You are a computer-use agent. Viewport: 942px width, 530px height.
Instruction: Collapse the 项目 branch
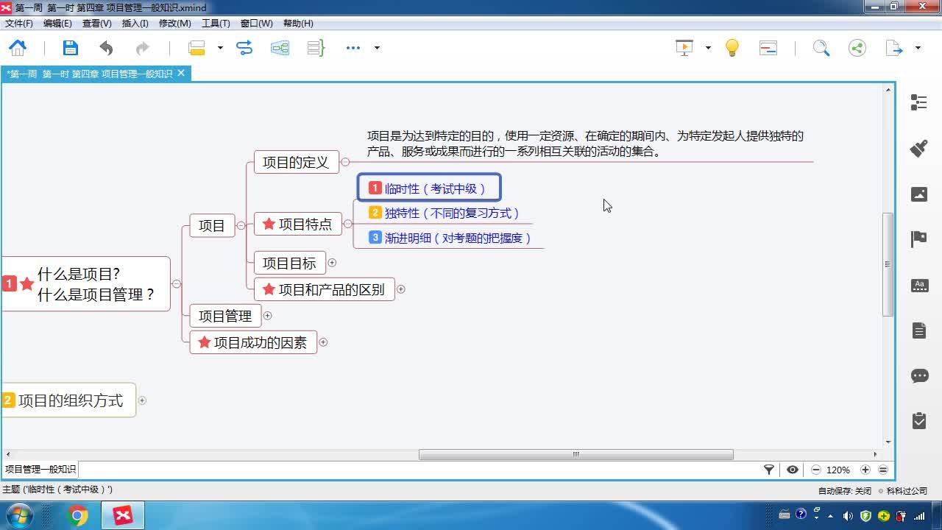pos(241,225)
